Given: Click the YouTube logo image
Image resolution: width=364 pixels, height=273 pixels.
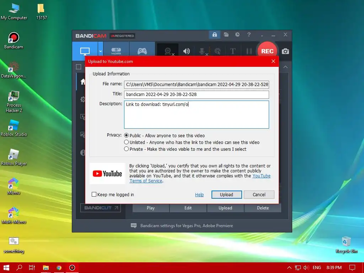Looking at the screenshot, I should point(107,173).
